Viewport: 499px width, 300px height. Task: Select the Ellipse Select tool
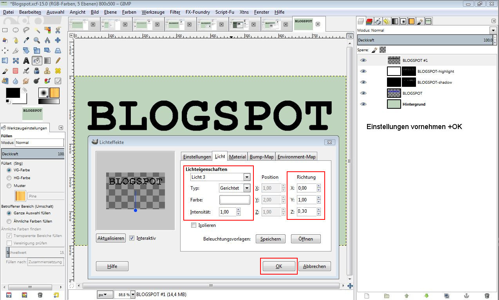click(x=16, y=30)
